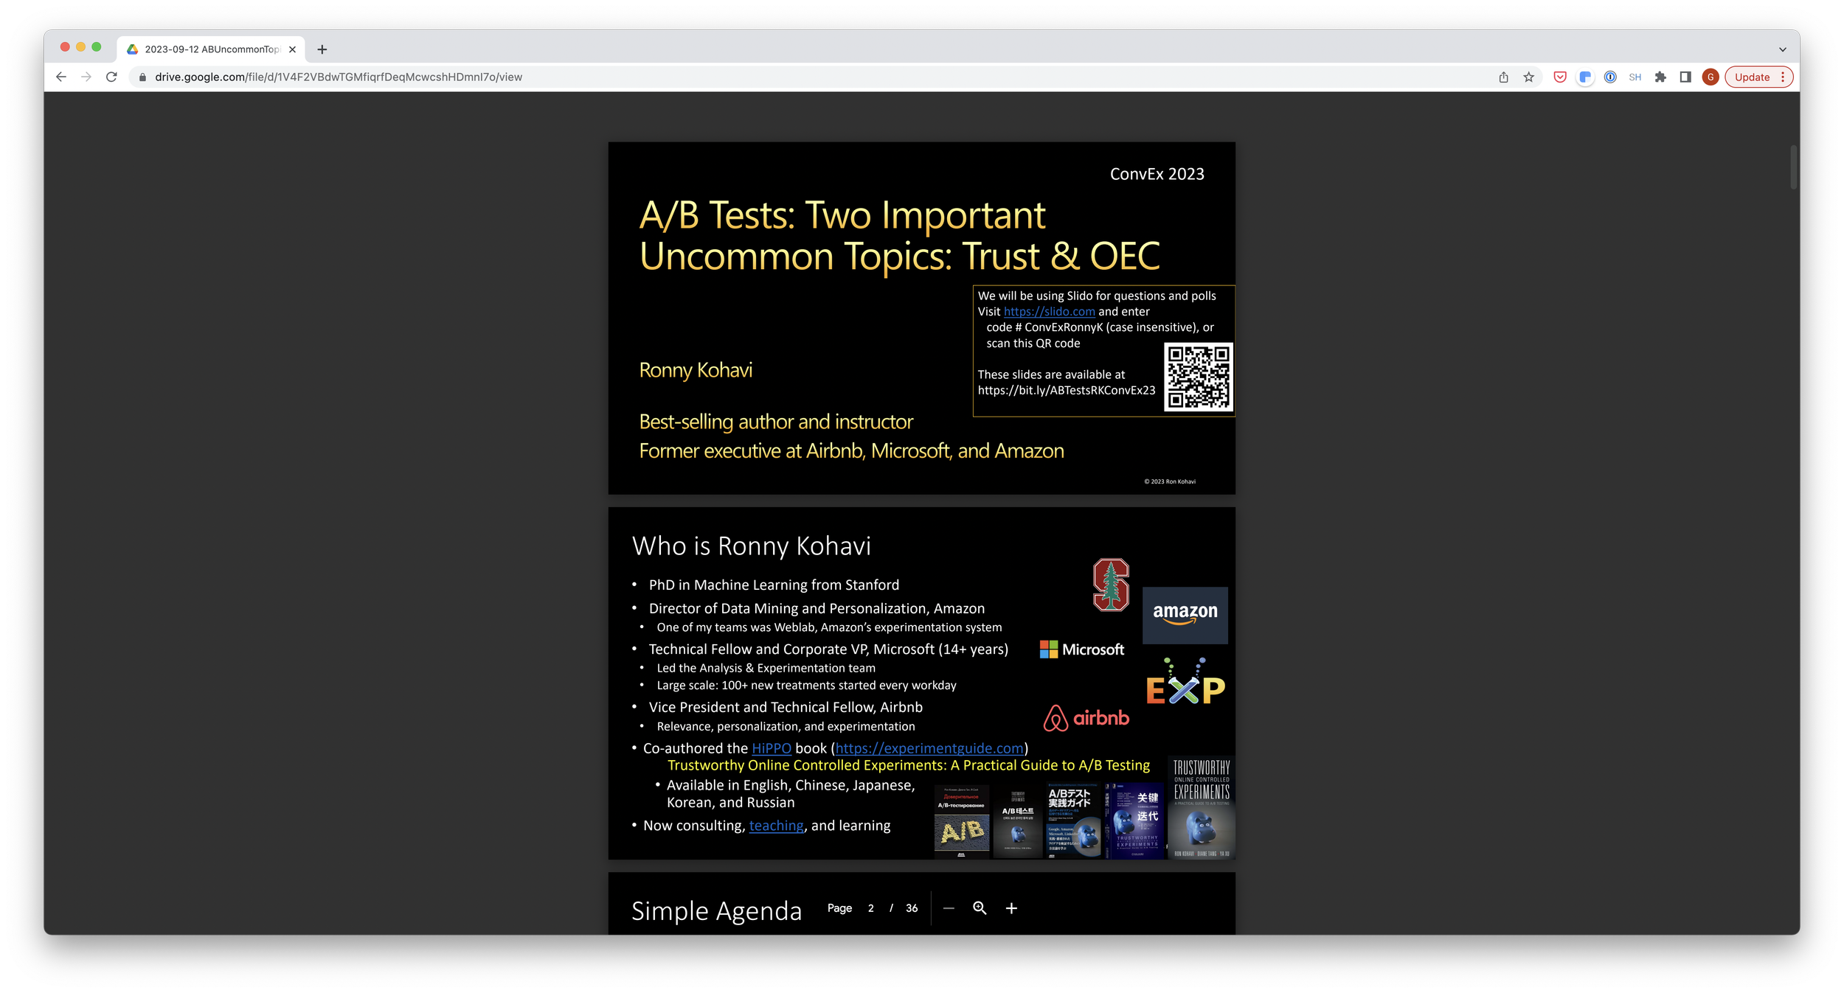This screenshot has height=993, width=1844.
Task: Zoom in with the plus button
Action: pos(1011,908)
